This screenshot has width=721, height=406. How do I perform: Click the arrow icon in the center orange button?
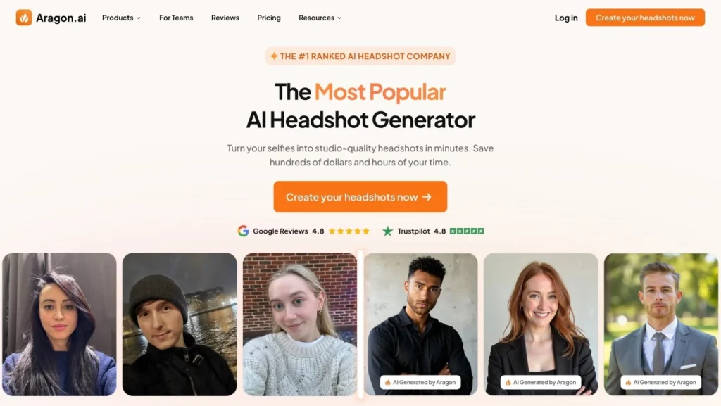point(427,197)
